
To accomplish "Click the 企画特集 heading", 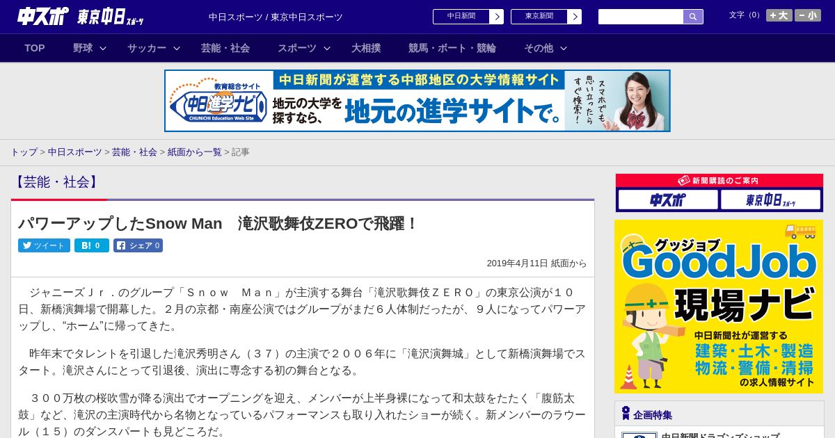I will 653,415.
